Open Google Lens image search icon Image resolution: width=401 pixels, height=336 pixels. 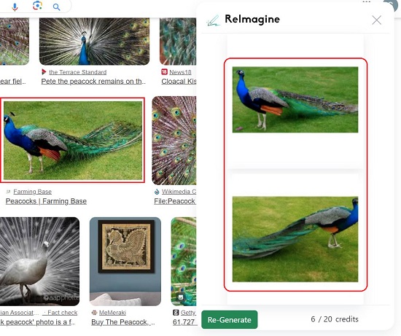pos(37,6)
